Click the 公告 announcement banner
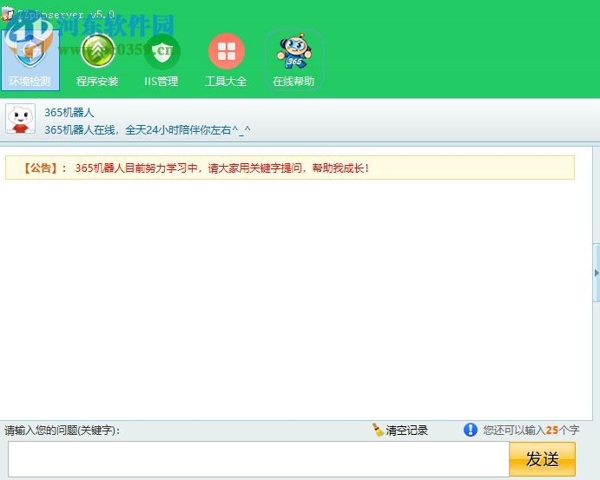Image resolution: width=600 pixels, height=480 pixels. coord(290,168)
